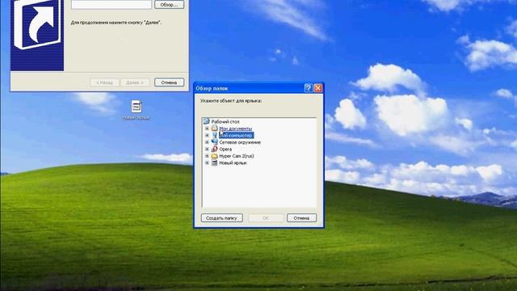Click the Новый ярлык icon in the tree
The height and width of the screenshot is (291, 517).
(214, 162)
